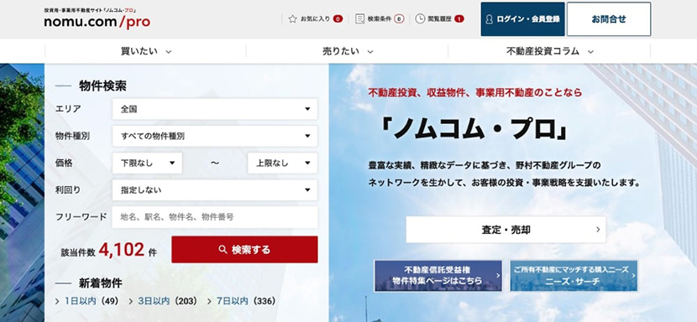This screenshot has width=697, height=322.
Task: Open the 下限なし price minimum dropdown
Action: [147, 163]
